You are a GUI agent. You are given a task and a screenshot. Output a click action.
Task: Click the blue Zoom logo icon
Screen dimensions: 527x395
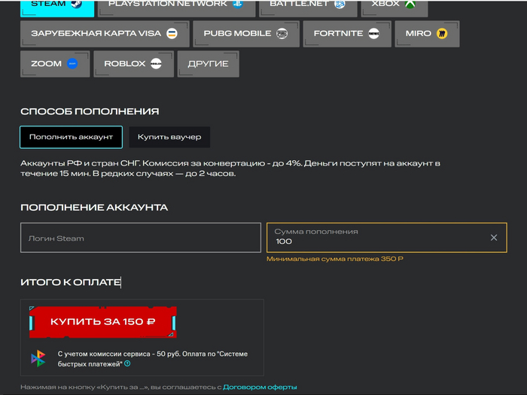click(x=72, y=63)
